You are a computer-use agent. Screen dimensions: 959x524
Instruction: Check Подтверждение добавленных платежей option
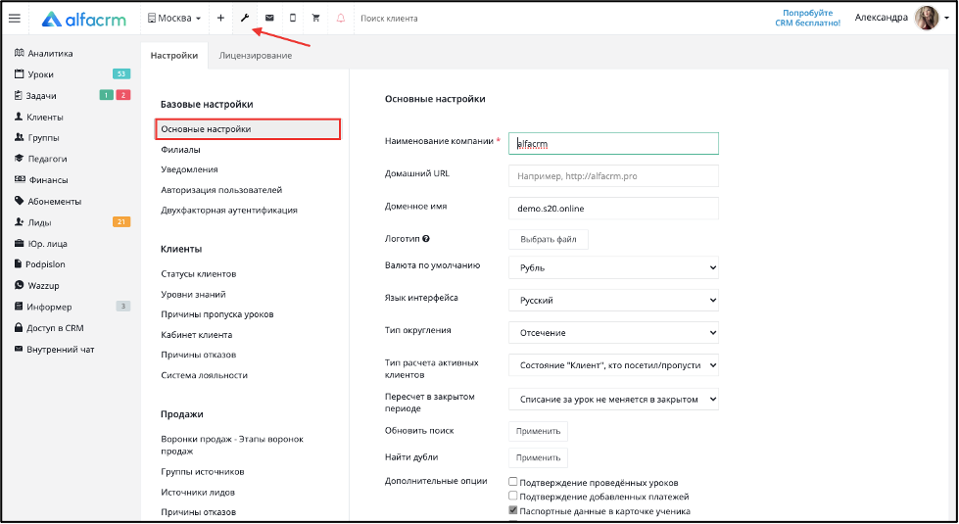click(513, 496)
